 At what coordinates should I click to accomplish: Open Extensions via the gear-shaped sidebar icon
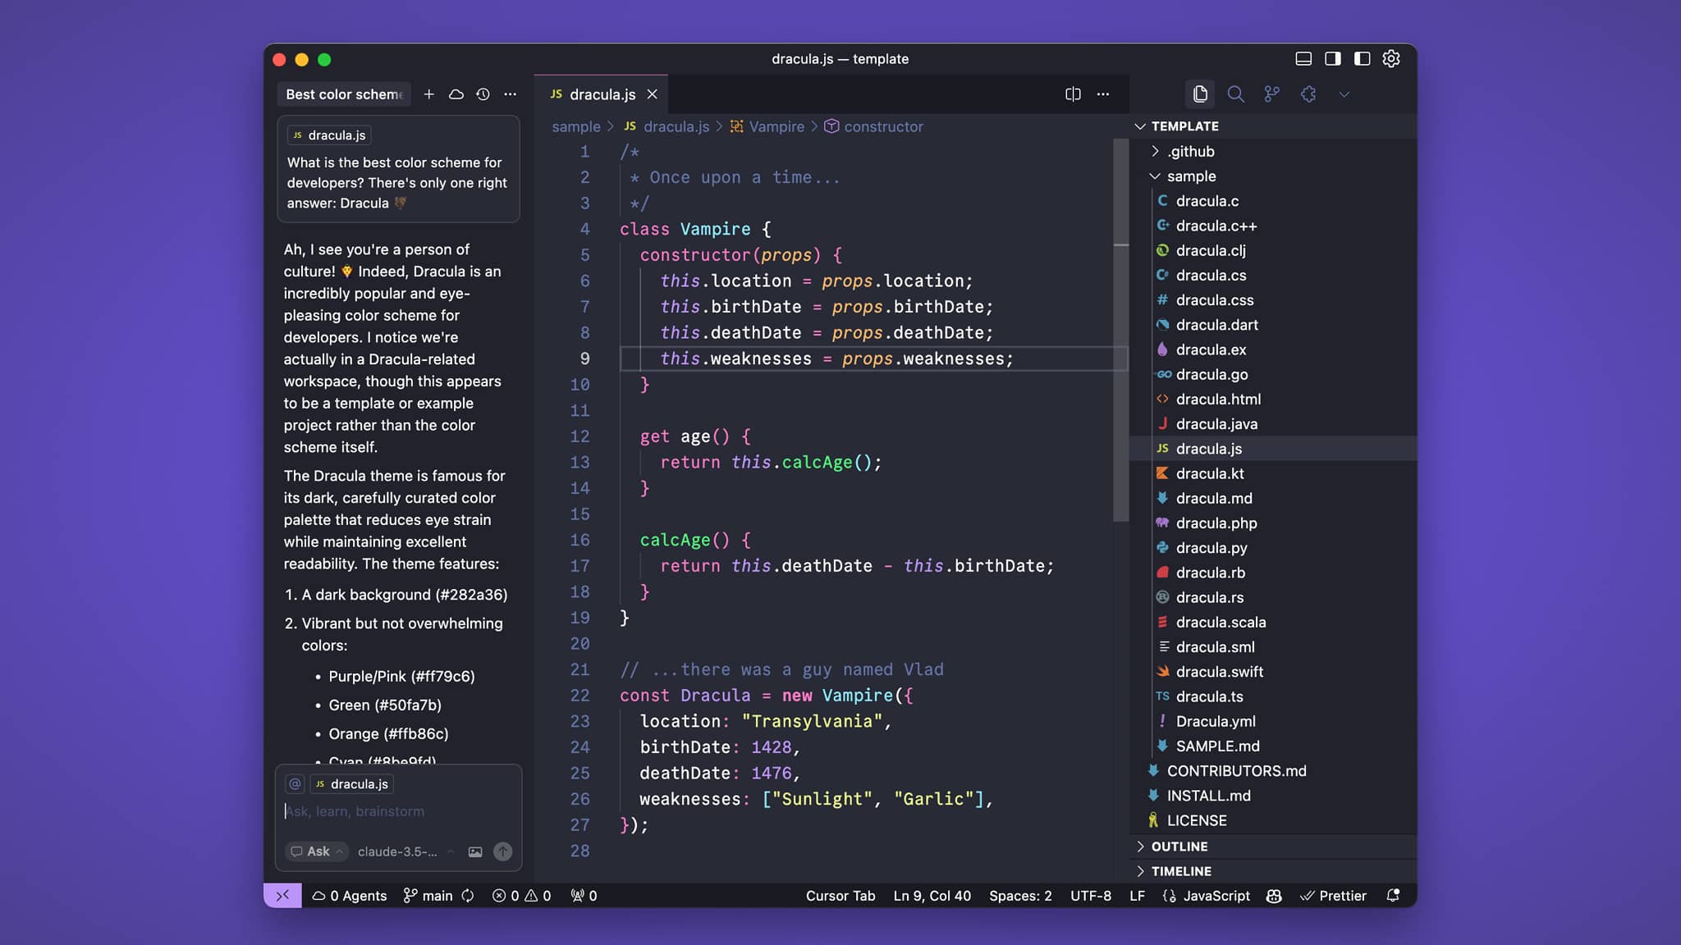(x=1308, y=94)
